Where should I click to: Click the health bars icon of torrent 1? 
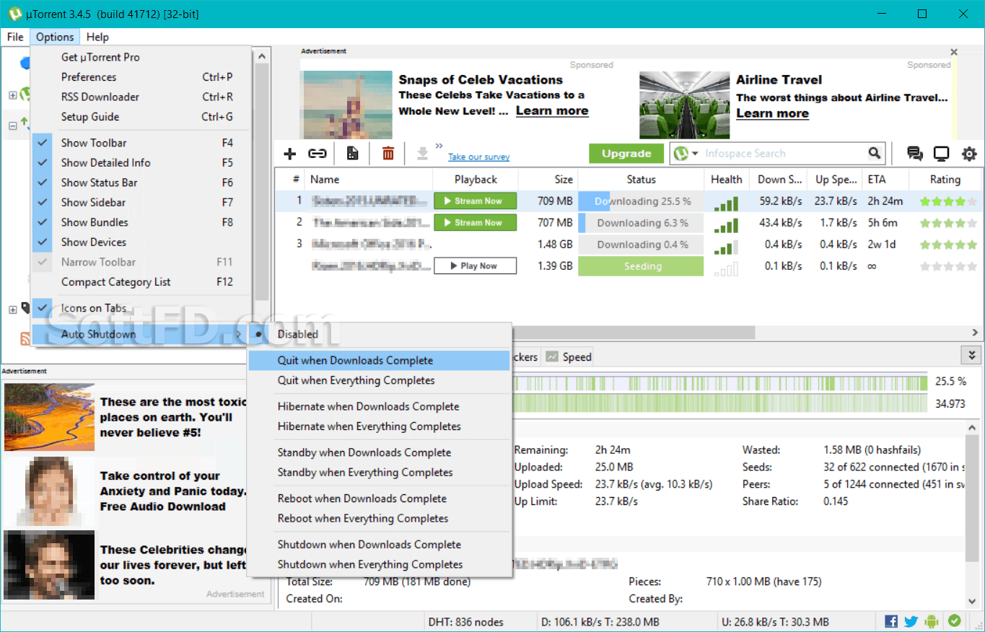(x=726, y=203)
